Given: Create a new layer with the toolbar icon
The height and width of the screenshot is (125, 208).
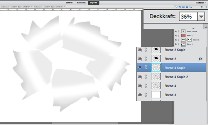Looking at the screenshot, I should point(176,7).
